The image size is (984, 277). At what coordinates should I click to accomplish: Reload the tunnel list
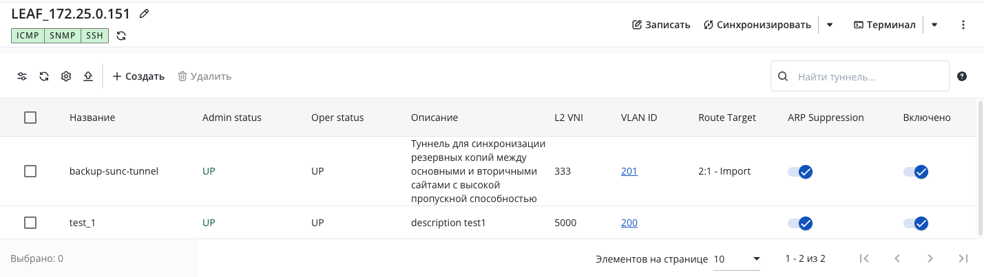click(44, 76)
